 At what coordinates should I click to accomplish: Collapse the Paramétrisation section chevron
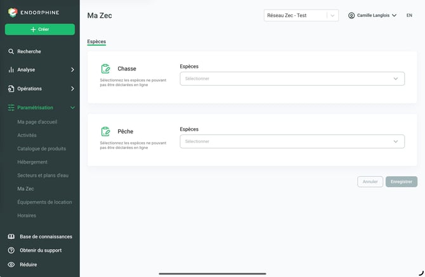coord(72,108)
